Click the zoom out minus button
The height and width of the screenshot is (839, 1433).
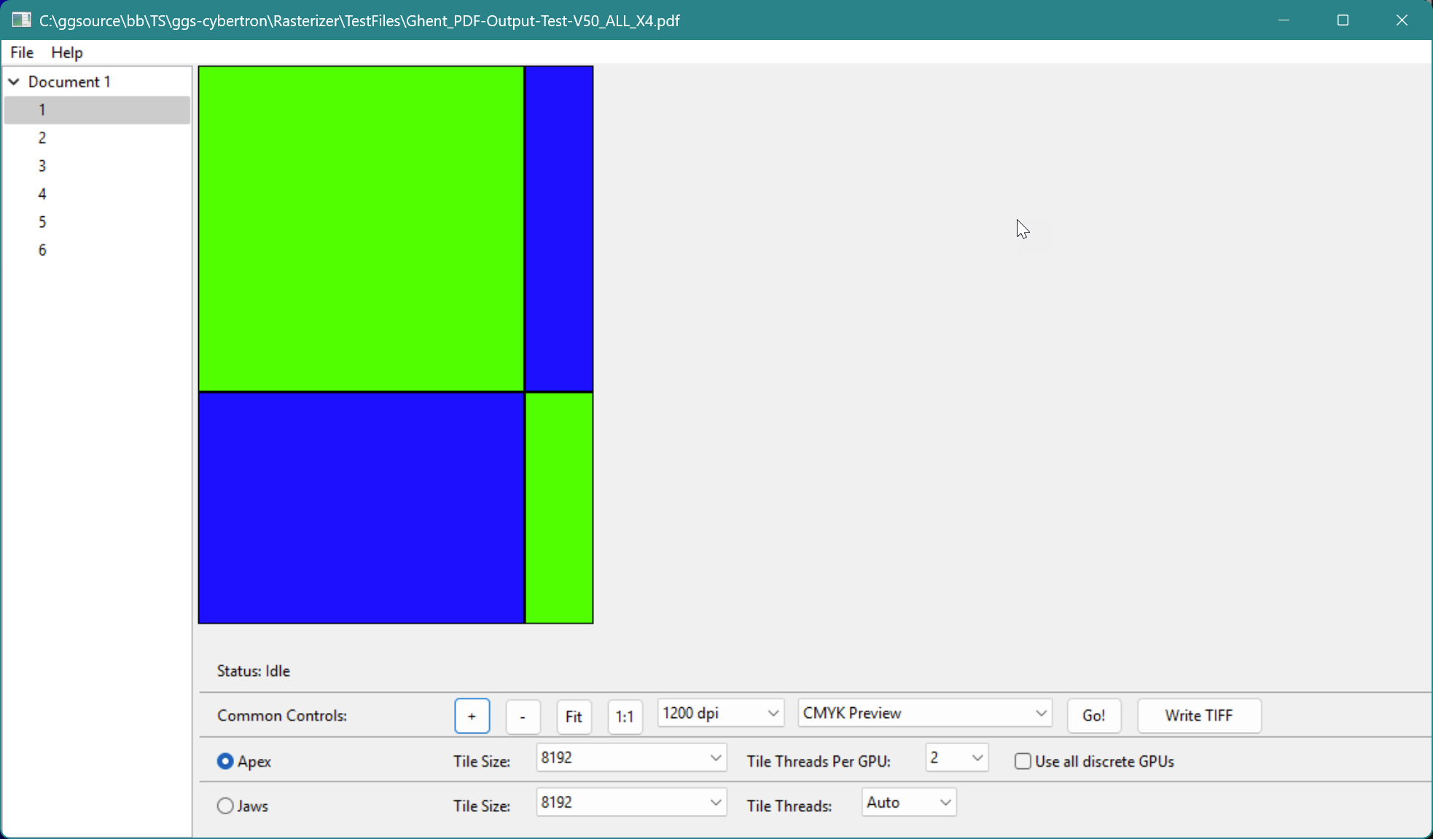pos(523,716)
